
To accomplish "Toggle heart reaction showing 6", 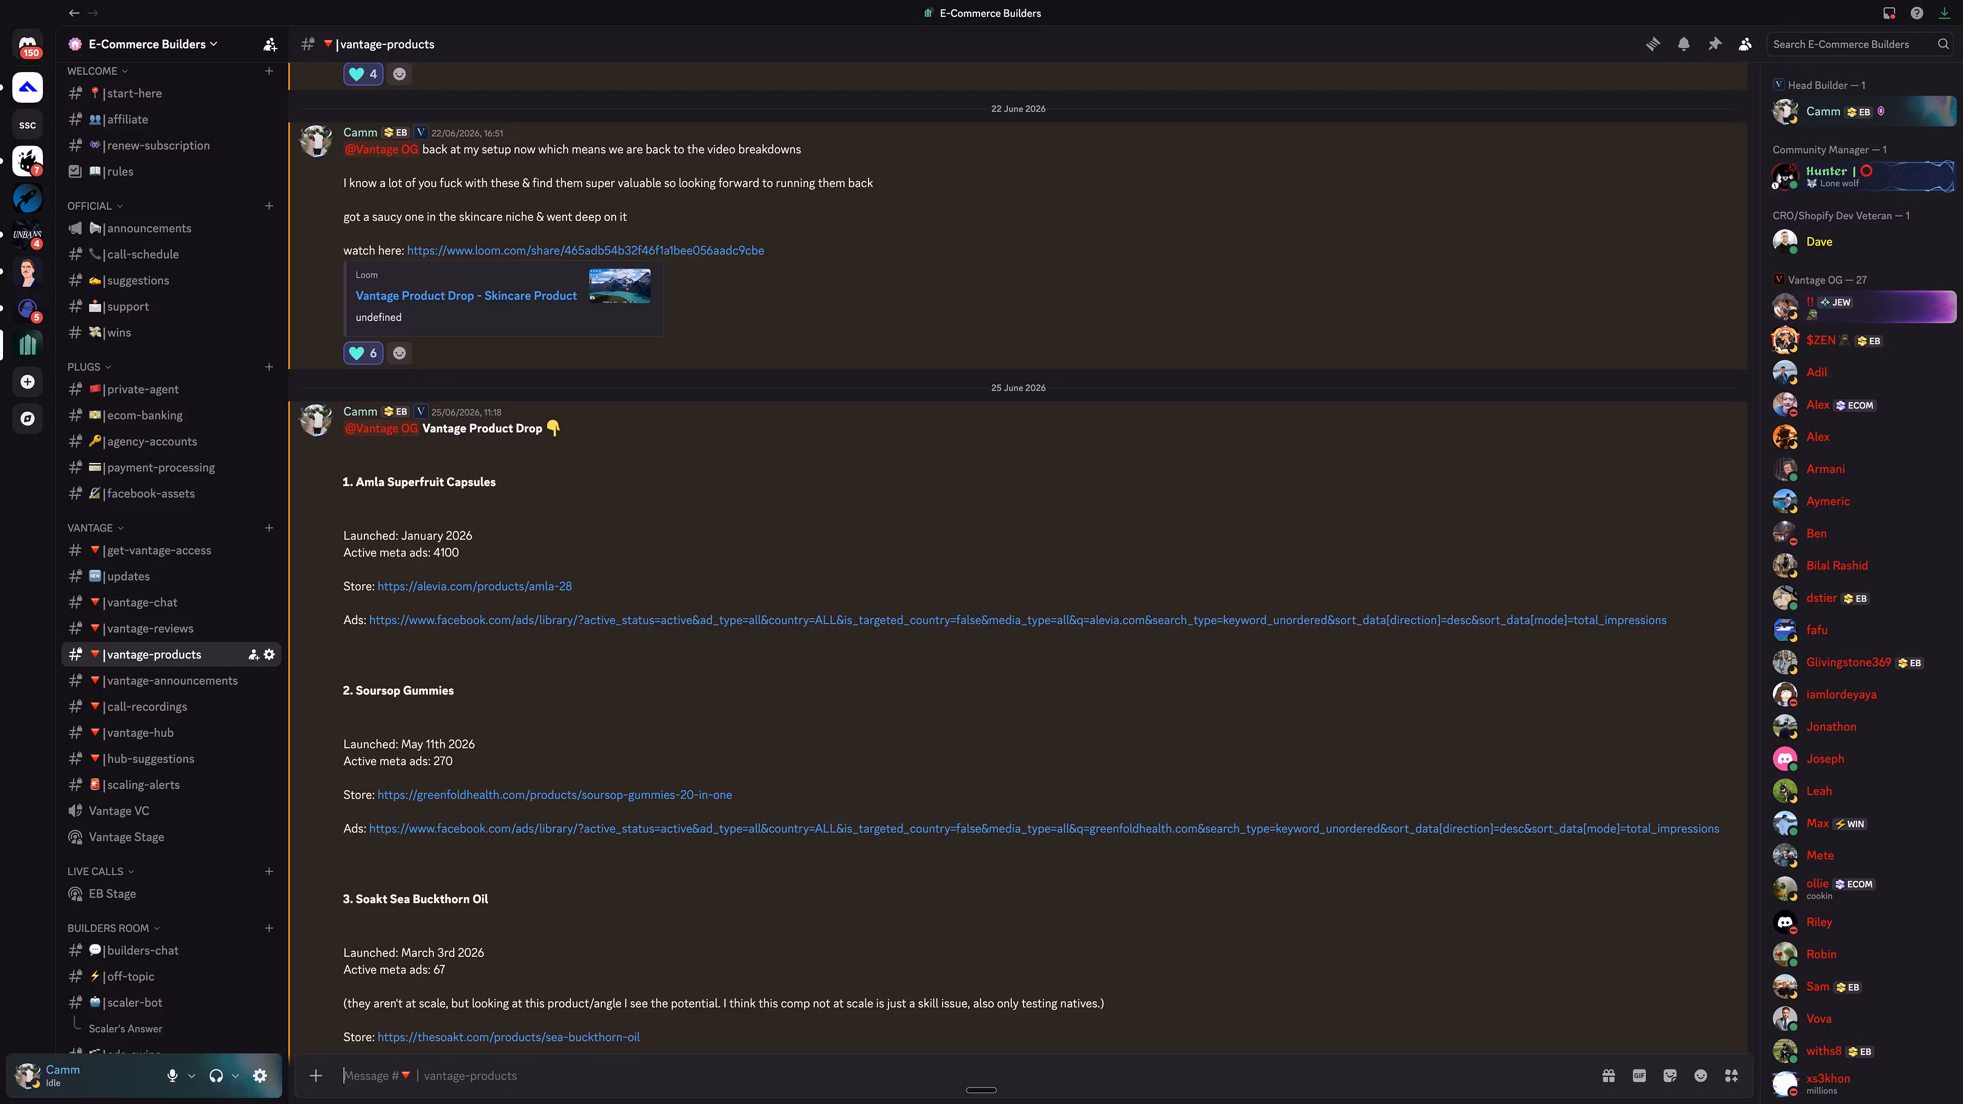I will tap(363, 353).
